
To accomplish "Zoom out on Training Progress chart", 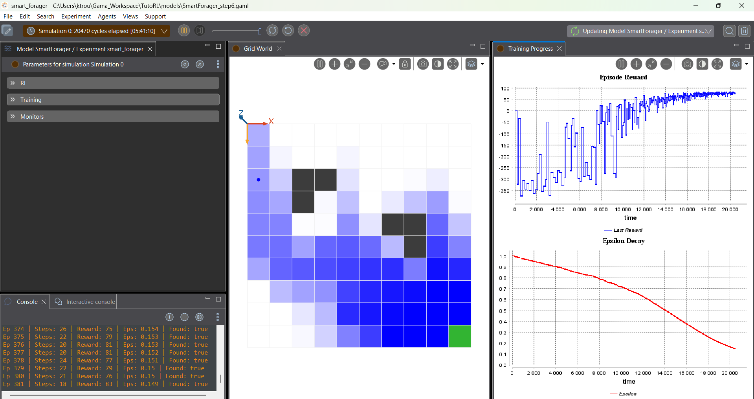I will pyautogui.click(x=666, y=64).
